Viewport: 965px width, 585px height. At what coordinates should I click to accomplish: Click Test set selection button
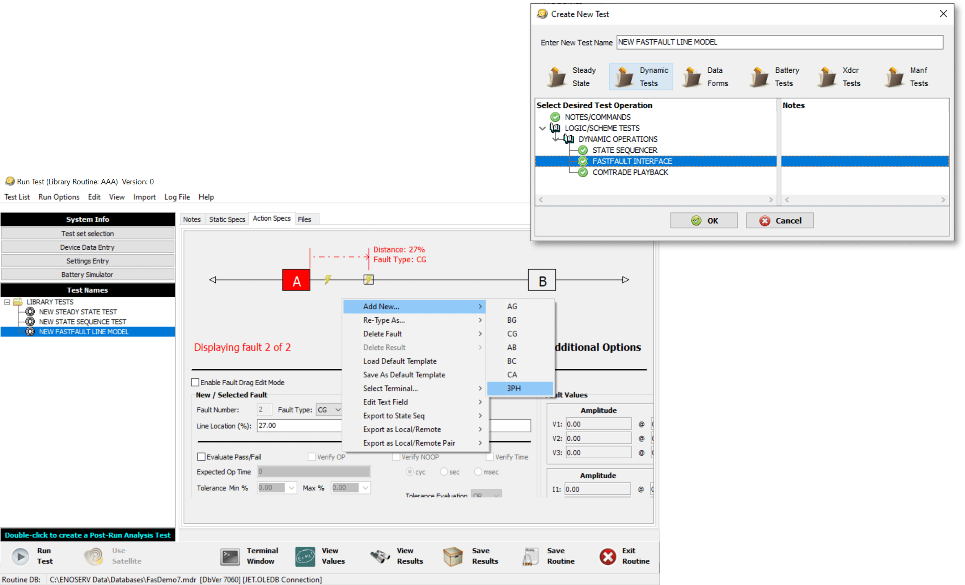(x=87, y=234)
